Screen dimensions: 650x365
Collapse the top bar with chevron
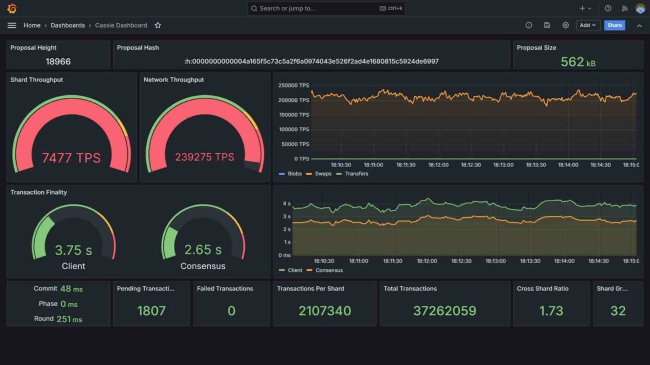tap(639, 25)
